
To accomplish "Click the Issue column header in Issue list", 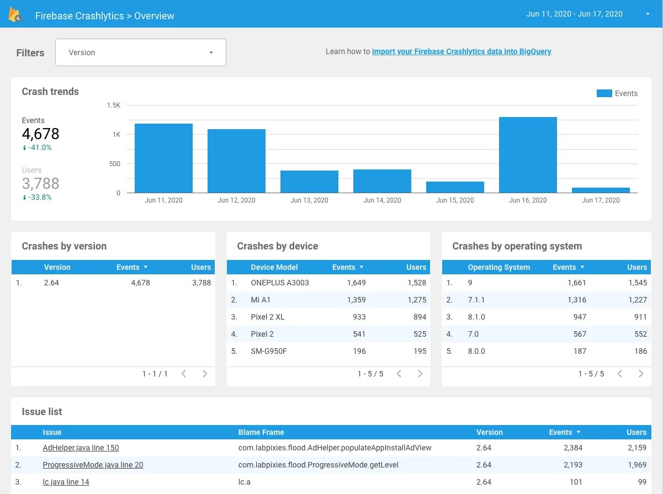I will (52, 432).
